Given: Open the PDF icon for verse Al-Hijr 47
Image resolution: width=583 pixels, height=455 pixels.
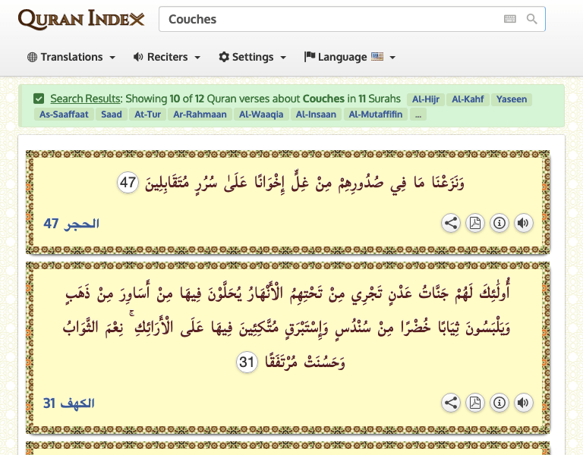Looking at the screenshot, I should tap(475, 223).
